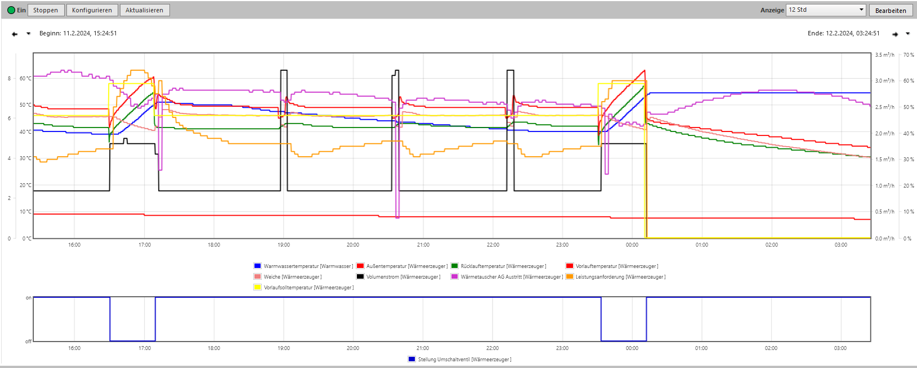Click the yellow Vorlaufsolltemperatur legend swatch
Viewport: 917px width, 368px height.
click(x=257, y=287)
